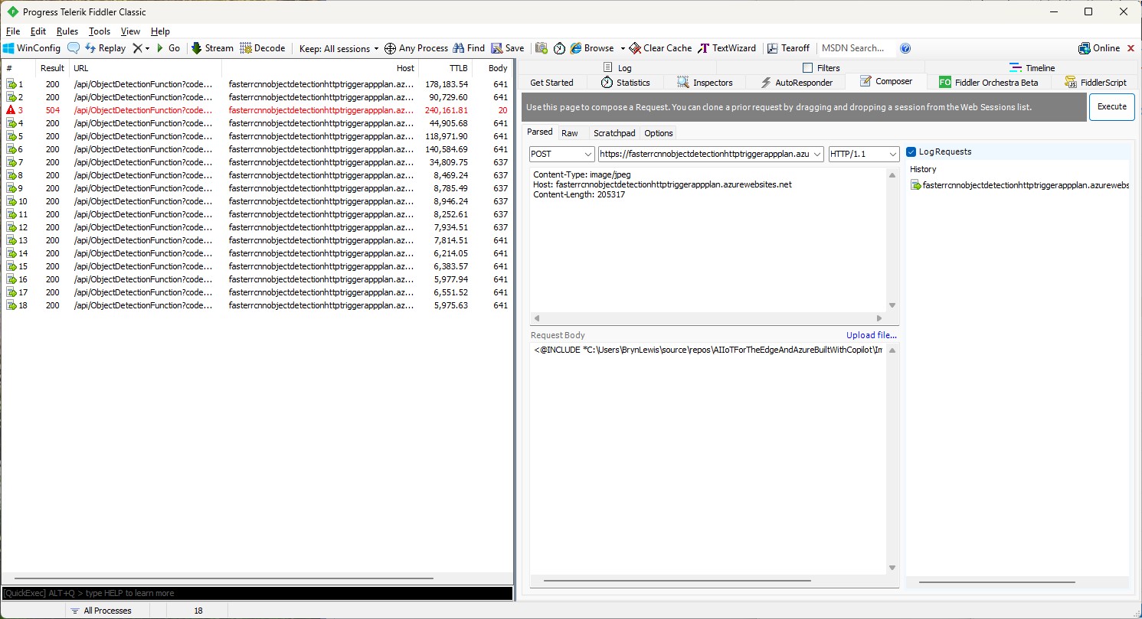Click the comment speech bubble icon
The width and height of the screenshot is (1142, 619).
click(x=74, y=48)
